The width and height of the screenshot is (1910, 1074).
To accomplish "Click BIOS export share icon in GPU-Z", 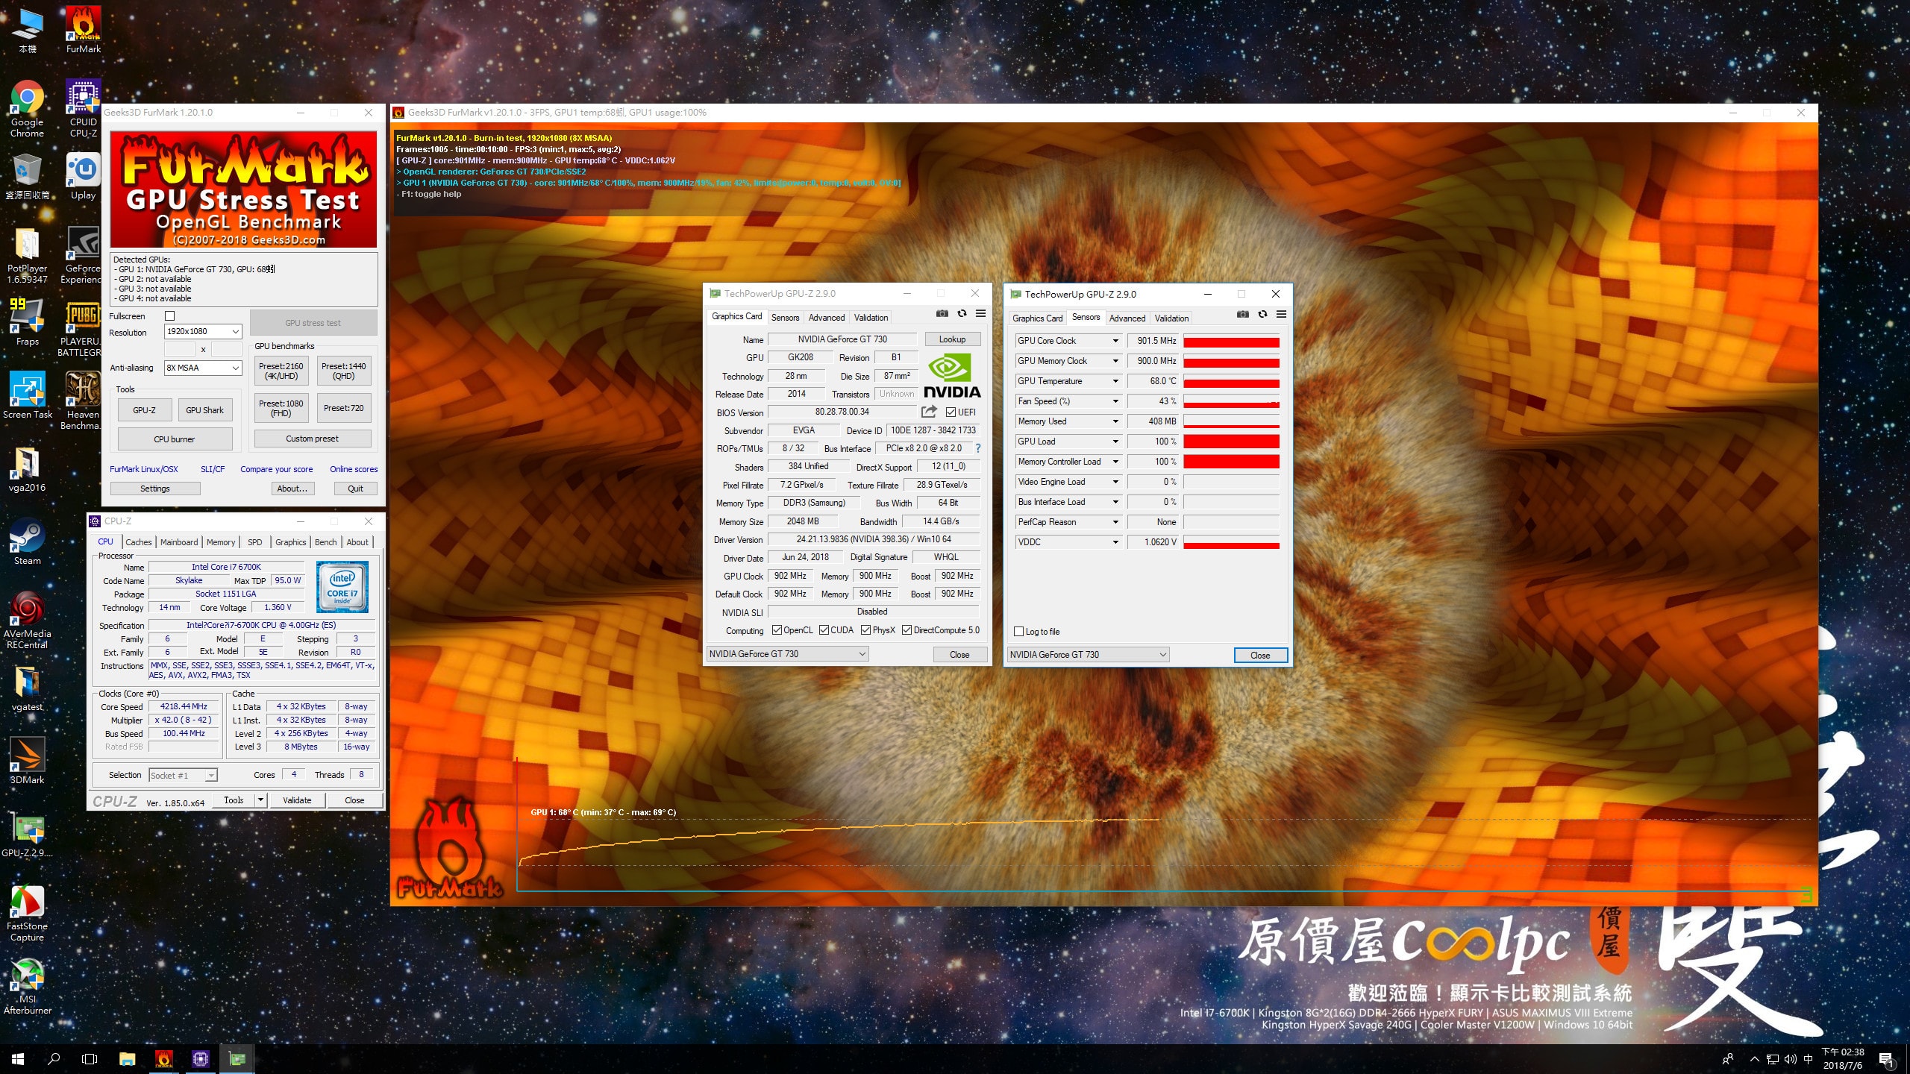I will 929,412.
